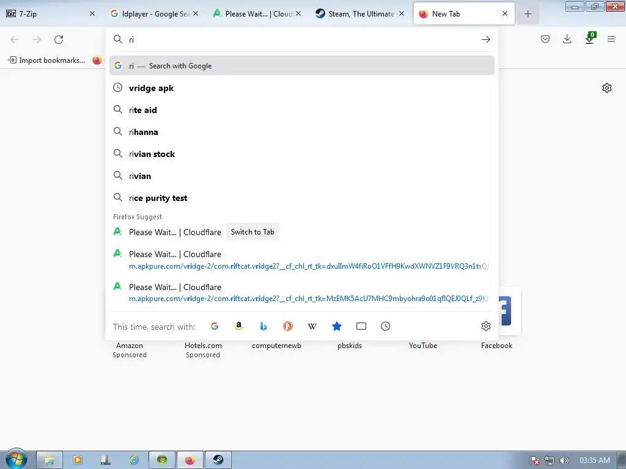
Task: Open Internet Explorer from taskbar
Action: pyautogui.click(x=134, y=460)
